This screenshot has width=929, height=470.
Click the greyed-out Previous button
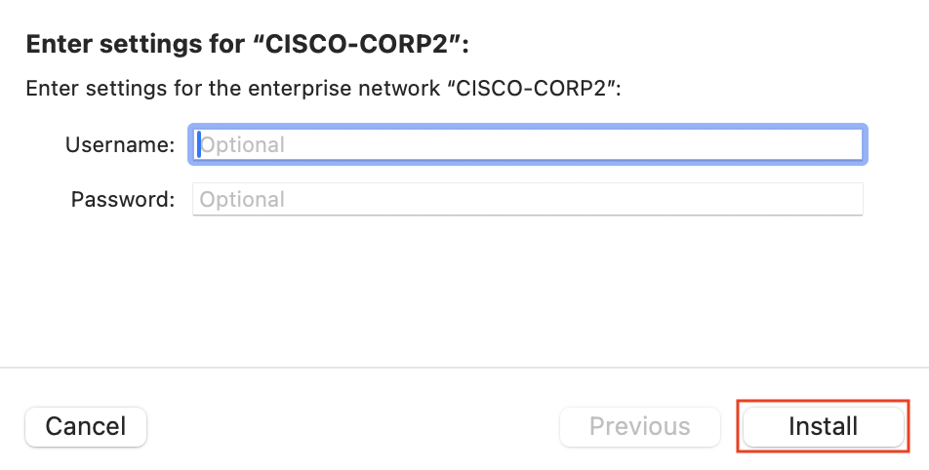[639, 426]
